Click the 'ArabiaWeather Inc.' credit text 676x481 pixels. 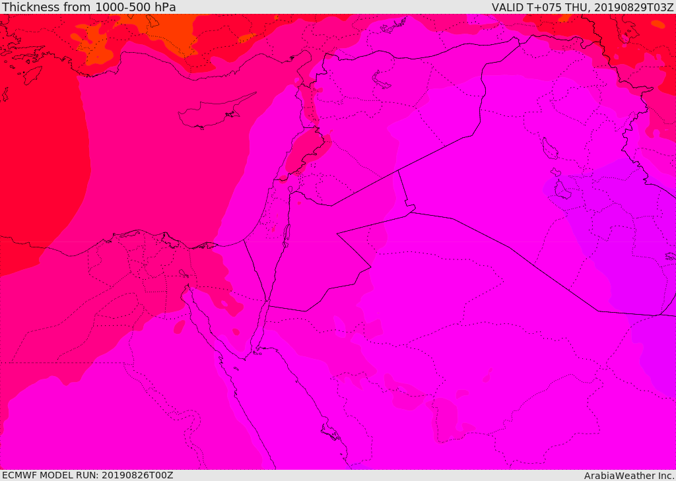tap(629, 476)
